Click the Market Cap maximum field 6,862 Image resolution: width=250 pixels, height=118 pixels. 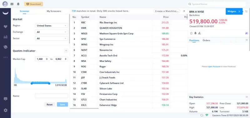pyautogui.click(x=61, y=59)
